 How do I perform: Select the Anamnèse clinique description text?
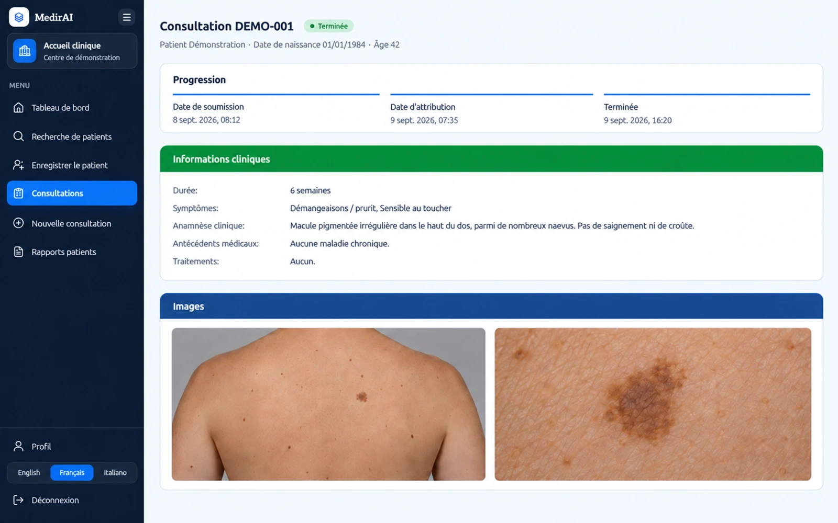coord(492,226)
